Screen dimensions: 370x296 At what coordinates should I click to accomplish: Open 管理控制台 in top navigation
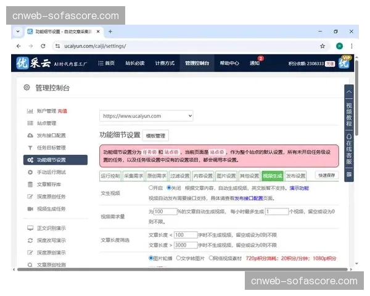click(x=197, y=64)
